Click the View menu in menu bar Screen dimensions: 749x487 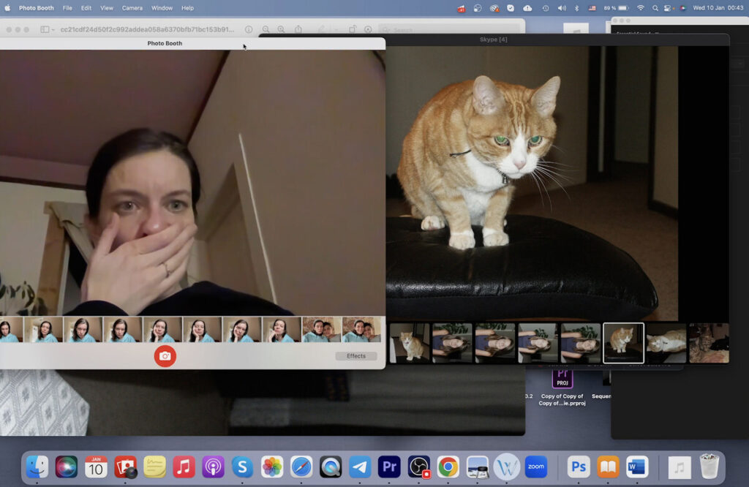[x=107, y=8]
